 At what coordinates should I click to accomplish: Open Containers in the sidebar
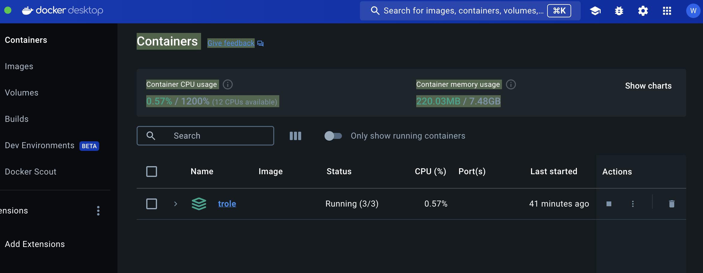26,40
